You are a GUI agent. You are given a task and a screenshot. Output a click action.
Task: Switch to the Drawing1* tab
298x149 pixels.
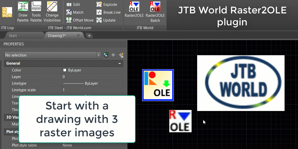point(57,35)
